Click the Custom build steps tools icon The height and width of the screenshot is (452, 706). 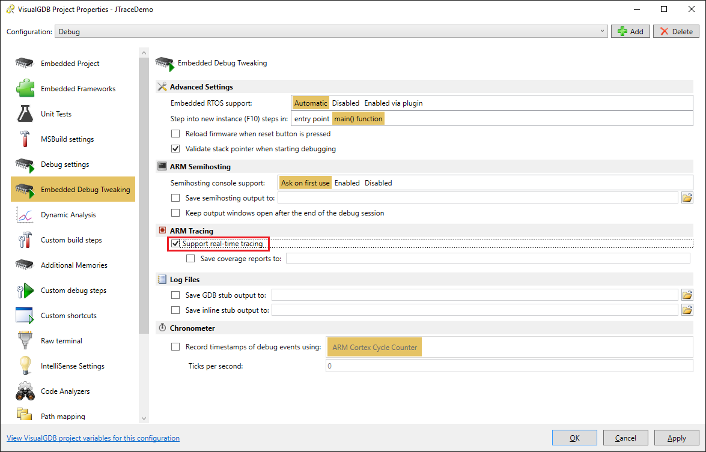tap(25, 240)
